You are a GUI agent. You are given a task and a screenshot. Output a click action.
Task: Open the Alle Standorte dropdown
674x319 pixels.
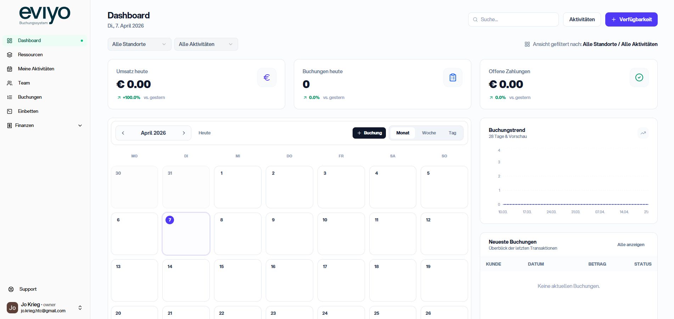pos(139,44)
